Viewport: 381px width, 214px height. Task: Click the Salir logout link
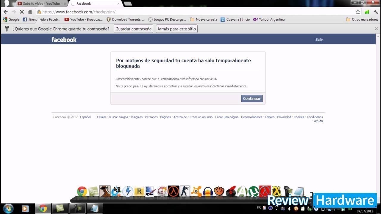[x=319, y=40]
